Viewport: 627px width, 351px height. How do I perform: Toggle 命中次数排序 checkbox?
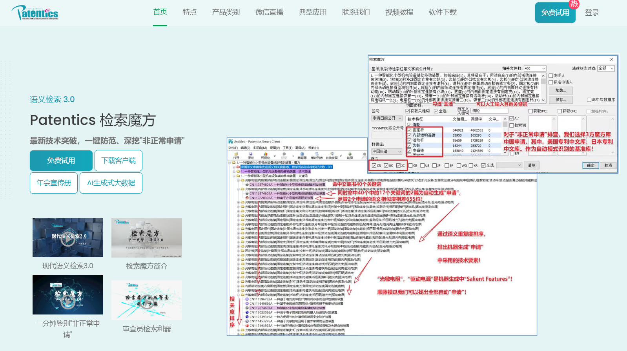(x=589, y=100)
